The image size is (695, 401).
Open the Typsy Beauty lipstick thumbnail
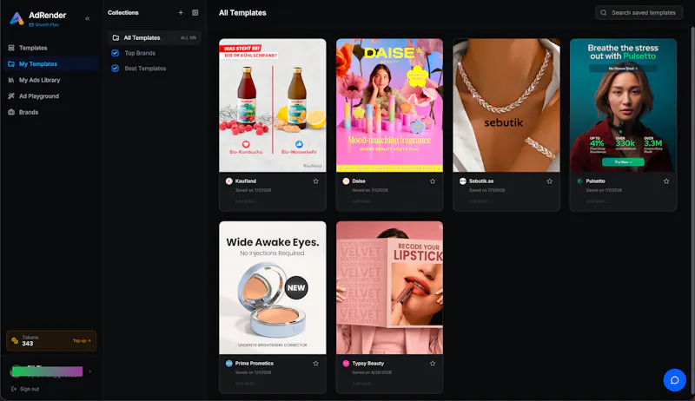(389, 287)
